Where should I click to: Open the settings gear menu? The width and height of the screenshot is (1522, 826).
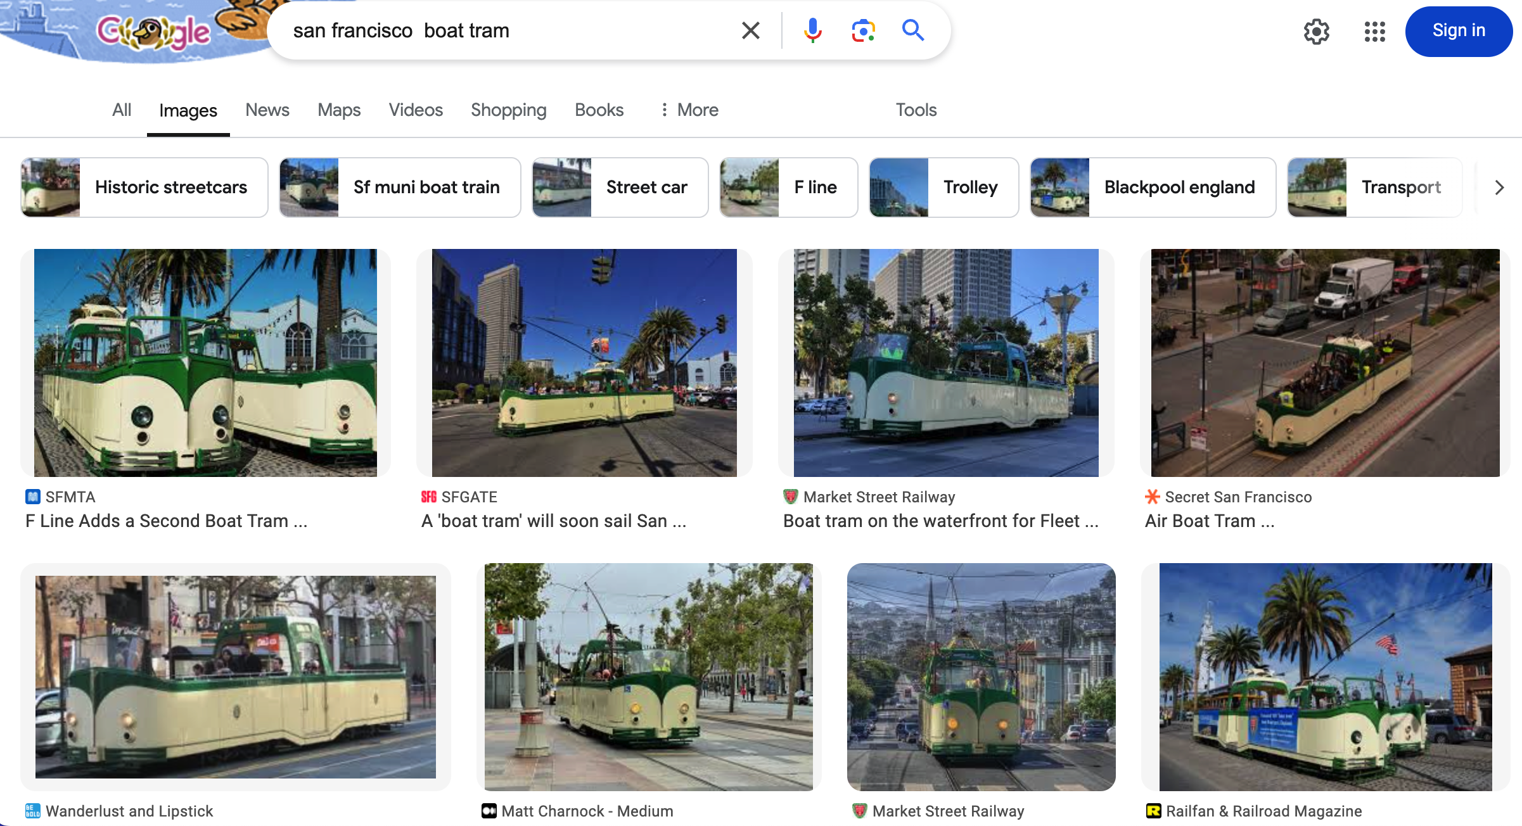(x=1316, y=31)
